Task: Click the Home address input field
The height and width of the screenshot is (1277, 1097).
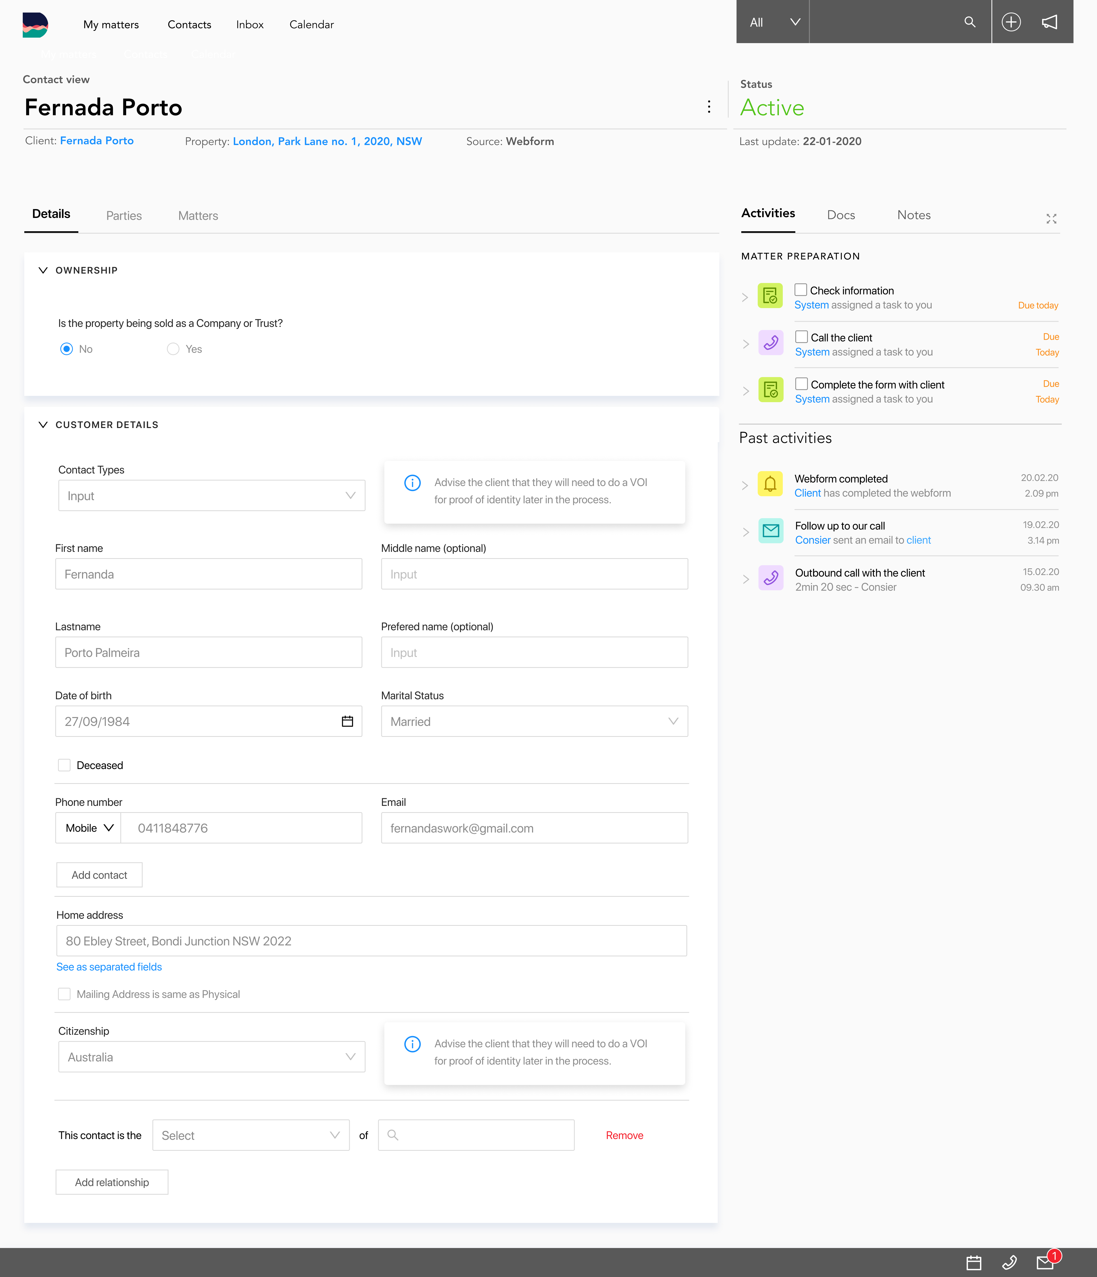Action: 371,940
